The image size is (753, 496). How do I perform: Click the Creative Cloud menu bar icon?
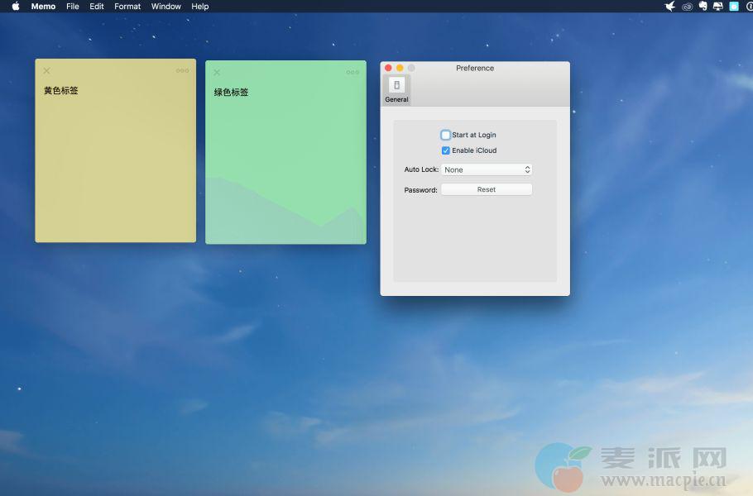coord(687,7)
